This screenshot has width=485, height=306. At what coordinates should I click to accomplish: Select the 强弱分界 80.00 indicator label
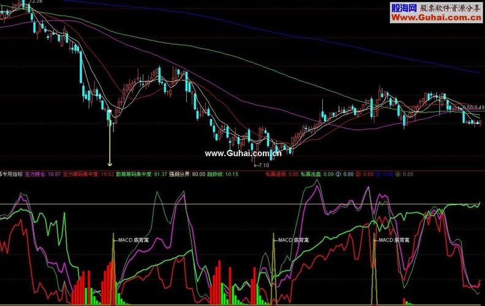coord(187,174)
